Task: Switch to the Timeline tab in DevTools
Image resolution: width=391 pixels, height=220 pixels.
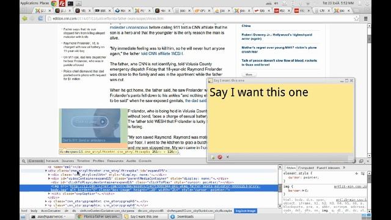Action: [83, 161]
